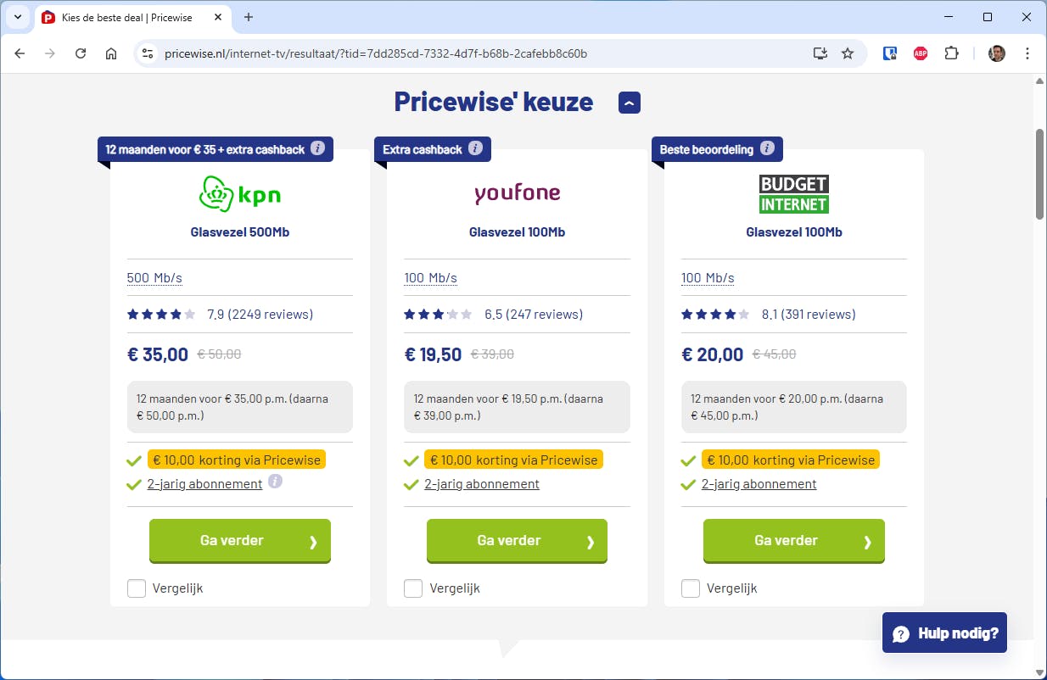Open the extensions puzzle icon

point(951,53)
